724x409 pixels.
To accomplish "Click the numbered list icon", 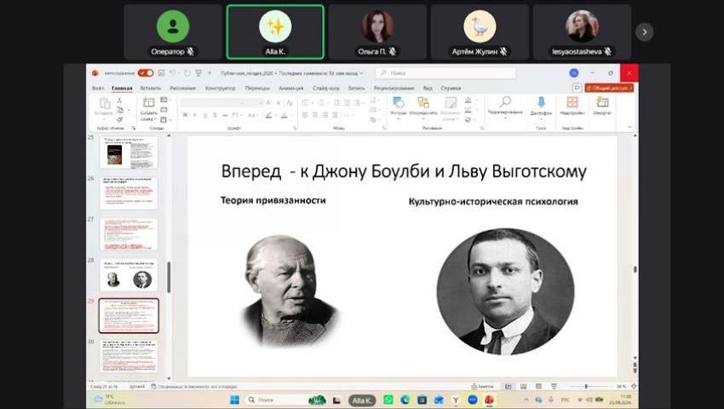I will tap(322, 102).
